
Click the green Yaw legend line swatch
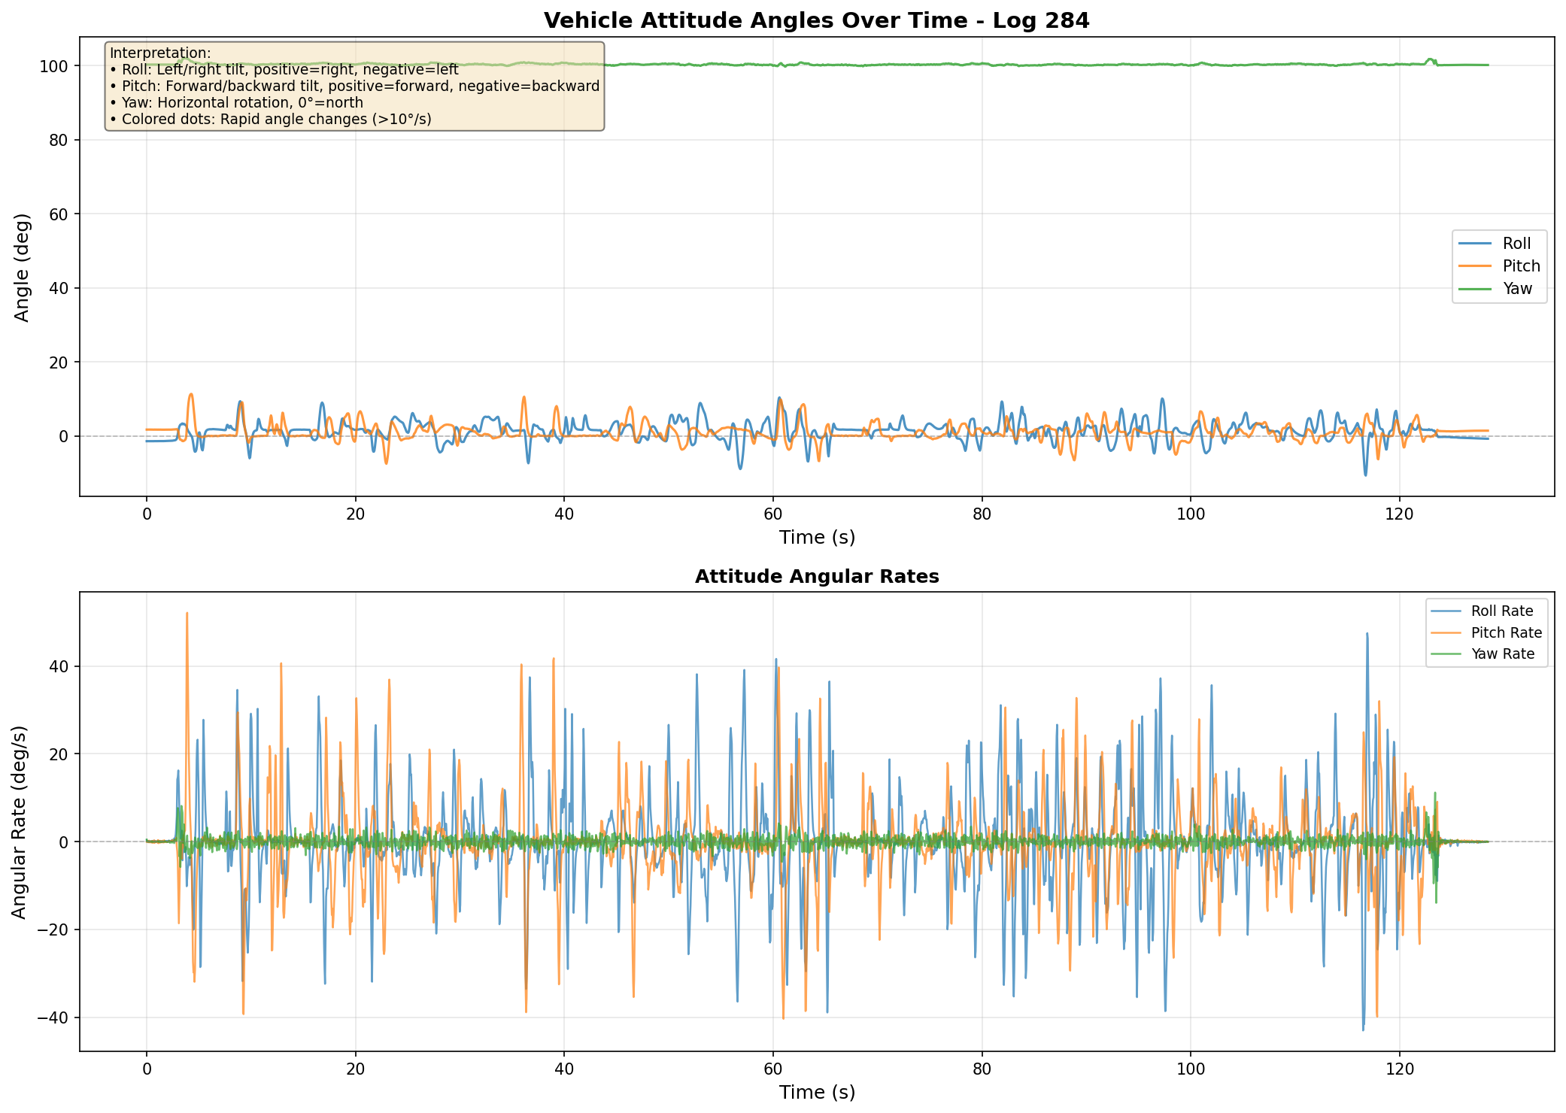point(1474,289)
